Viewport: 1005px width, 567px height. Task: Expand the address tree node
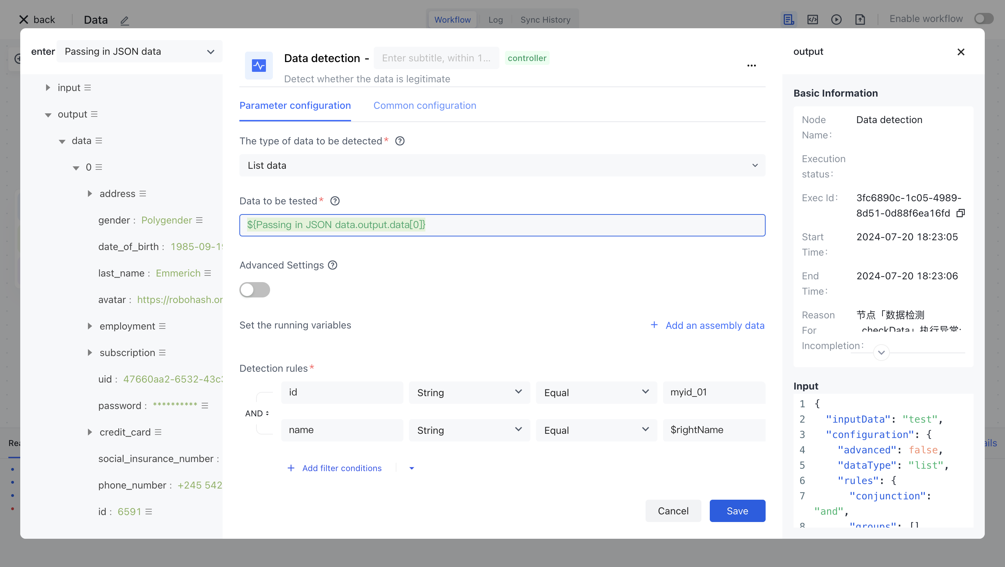90,194
